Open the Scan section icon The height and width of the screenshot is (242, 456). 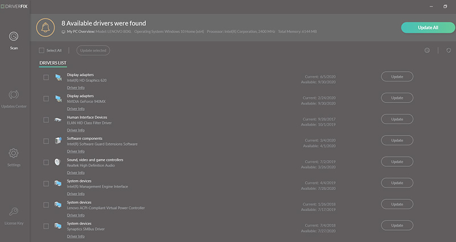tap(14, 36)
